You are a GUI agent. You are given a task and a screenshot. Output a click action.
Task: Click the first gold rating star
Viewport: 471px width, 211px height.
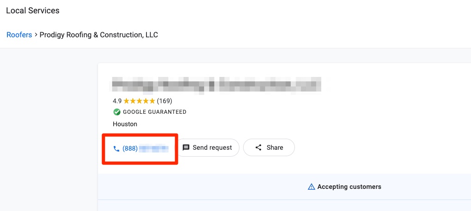tap(126, 100)
